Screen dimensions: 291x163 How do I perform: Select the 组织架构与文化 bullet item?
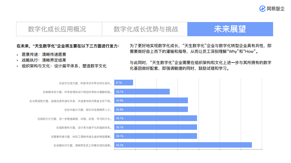point(64,66)
